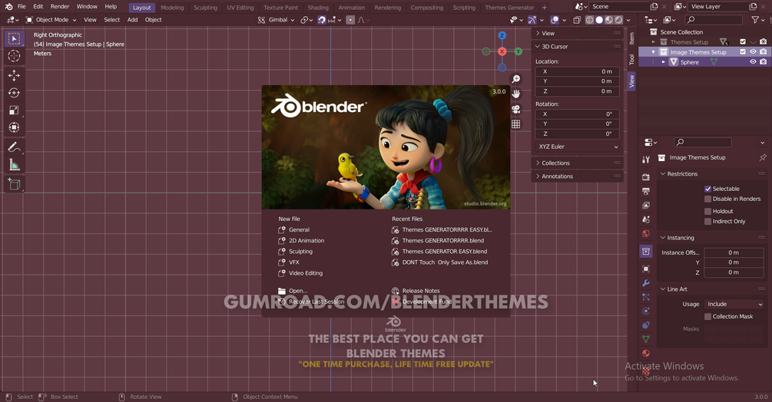This screenshot has height=402, width=772.
Task: Enable the Holdout checkbox
Action: 707,211
